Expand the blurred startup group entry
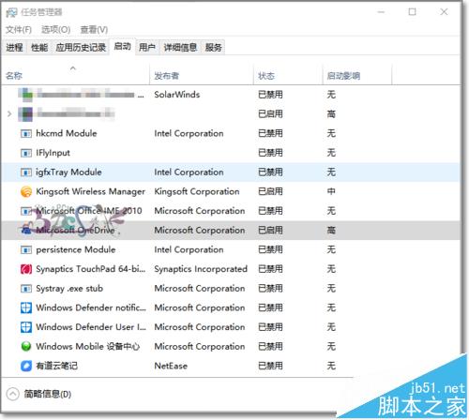Image resolution: width=469 pixels, height=420 pixels. (x=9, y=114)
